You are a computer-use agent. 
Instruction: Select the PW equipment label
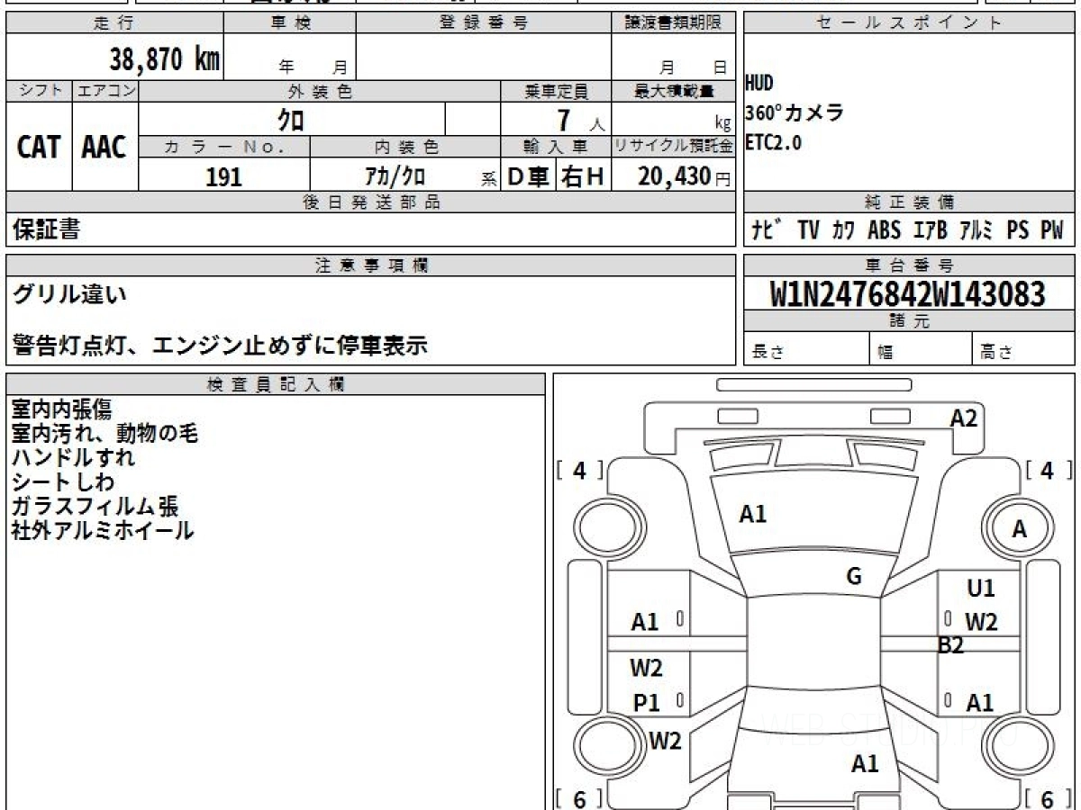1051,230
